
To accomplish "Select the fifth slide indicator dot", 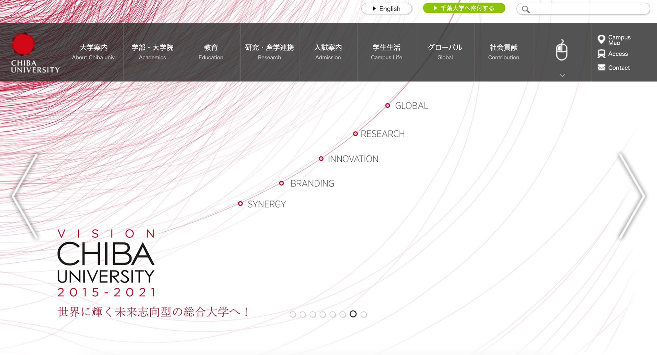I will [x=333, y=314].
